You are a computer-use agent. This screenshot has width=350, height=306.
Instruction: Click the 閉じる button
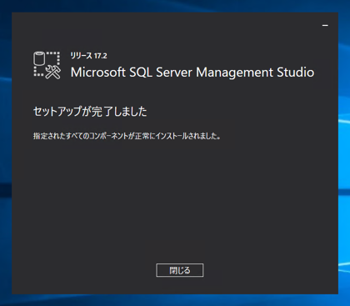(x=180, y=270)
